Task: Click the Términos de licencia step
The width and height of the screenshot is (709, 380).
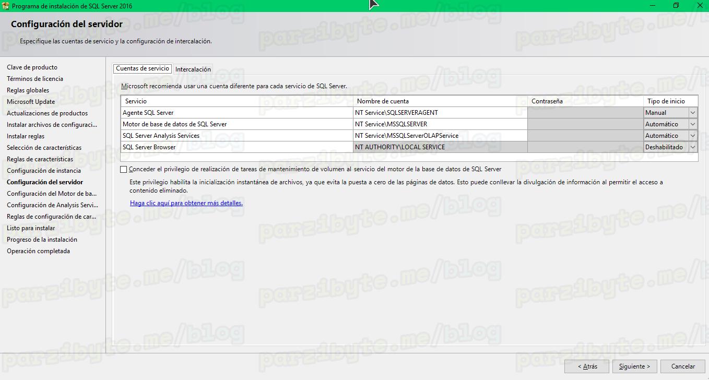Action: tap(35, 79)
